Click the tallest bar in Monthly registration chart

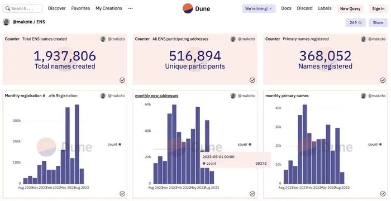(x=77, y=144)
